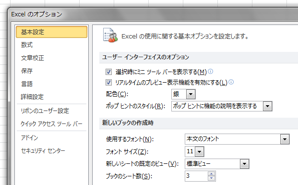The width and height of the screenshot is (298, 185).
Task: Click the 配色(C): label
Action: [x=117, y=94]
